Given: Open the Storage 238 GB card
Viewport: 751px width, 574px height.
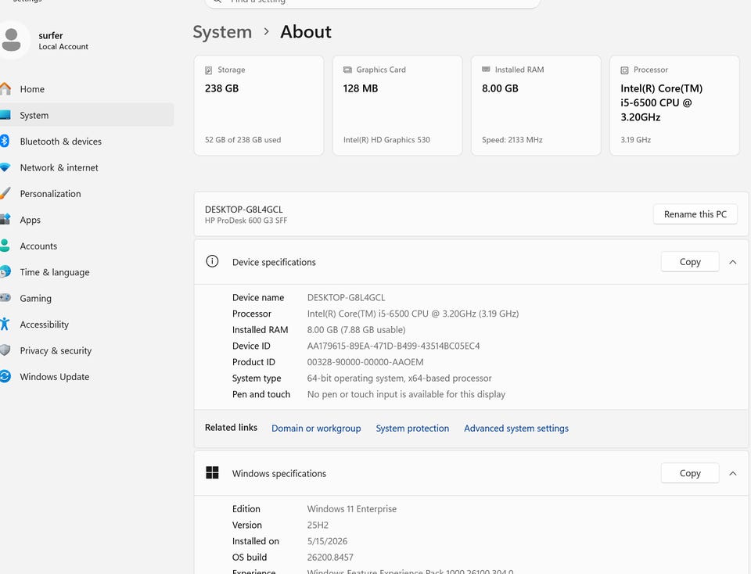Looking at the screenshot, I should (x=259, y=106).
